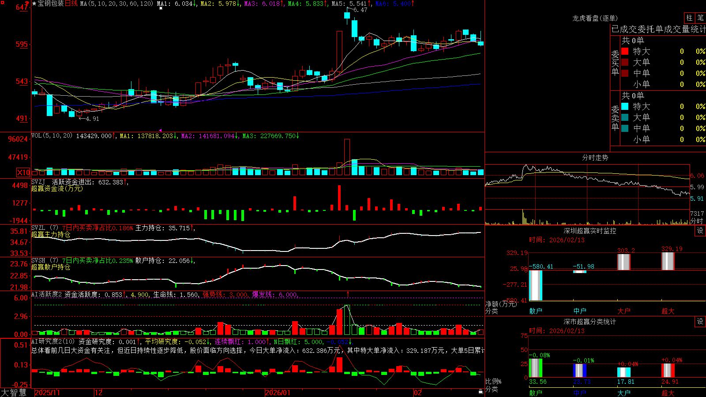
Task: Click the 龙虎看盘(逐单) panel title
Action: (x=595, y=18)
